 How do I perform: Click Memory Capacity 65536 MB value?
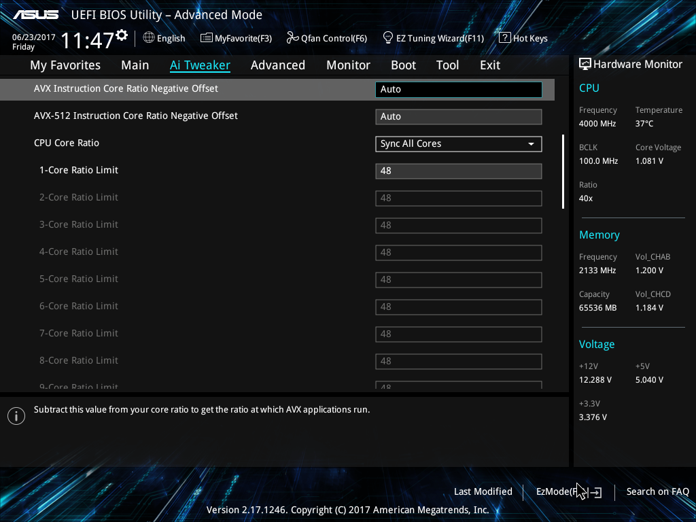pyautogui.click(x=598, y=308)
